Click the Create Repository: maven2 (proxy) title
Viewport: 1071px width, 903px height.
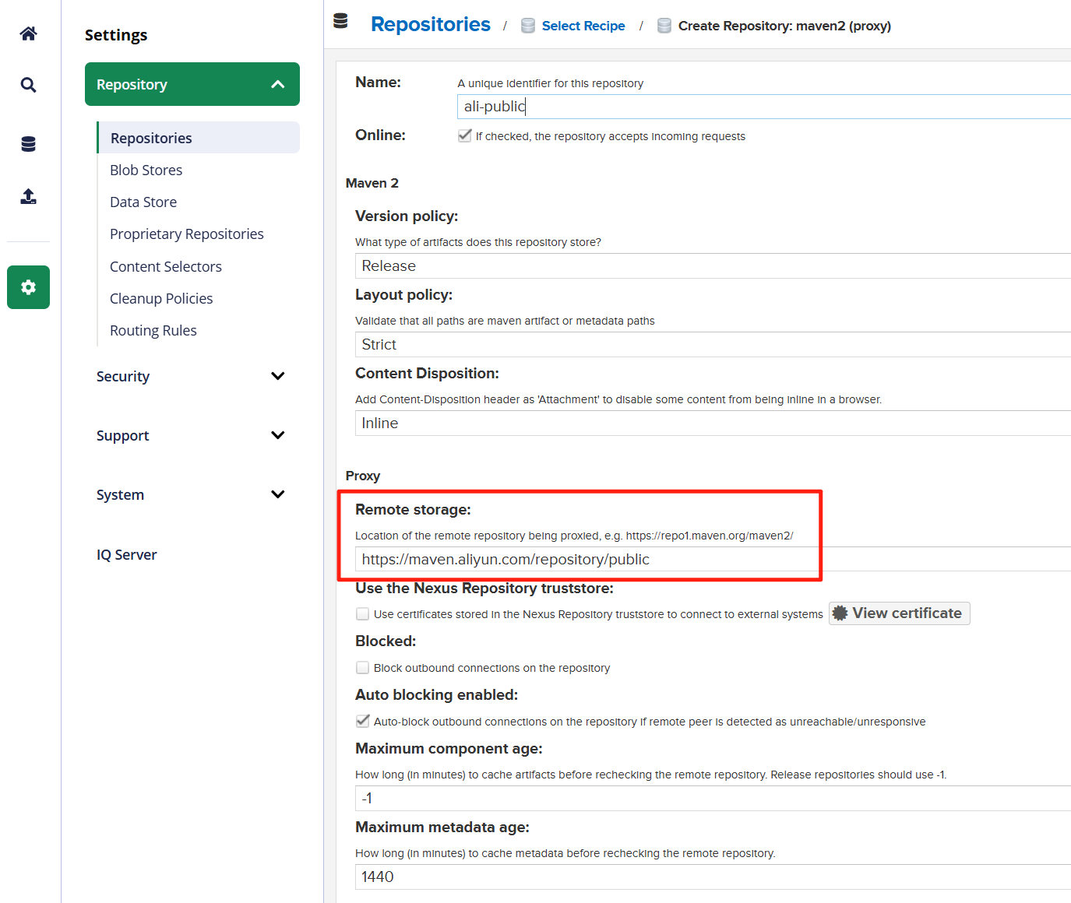point(784,26)
